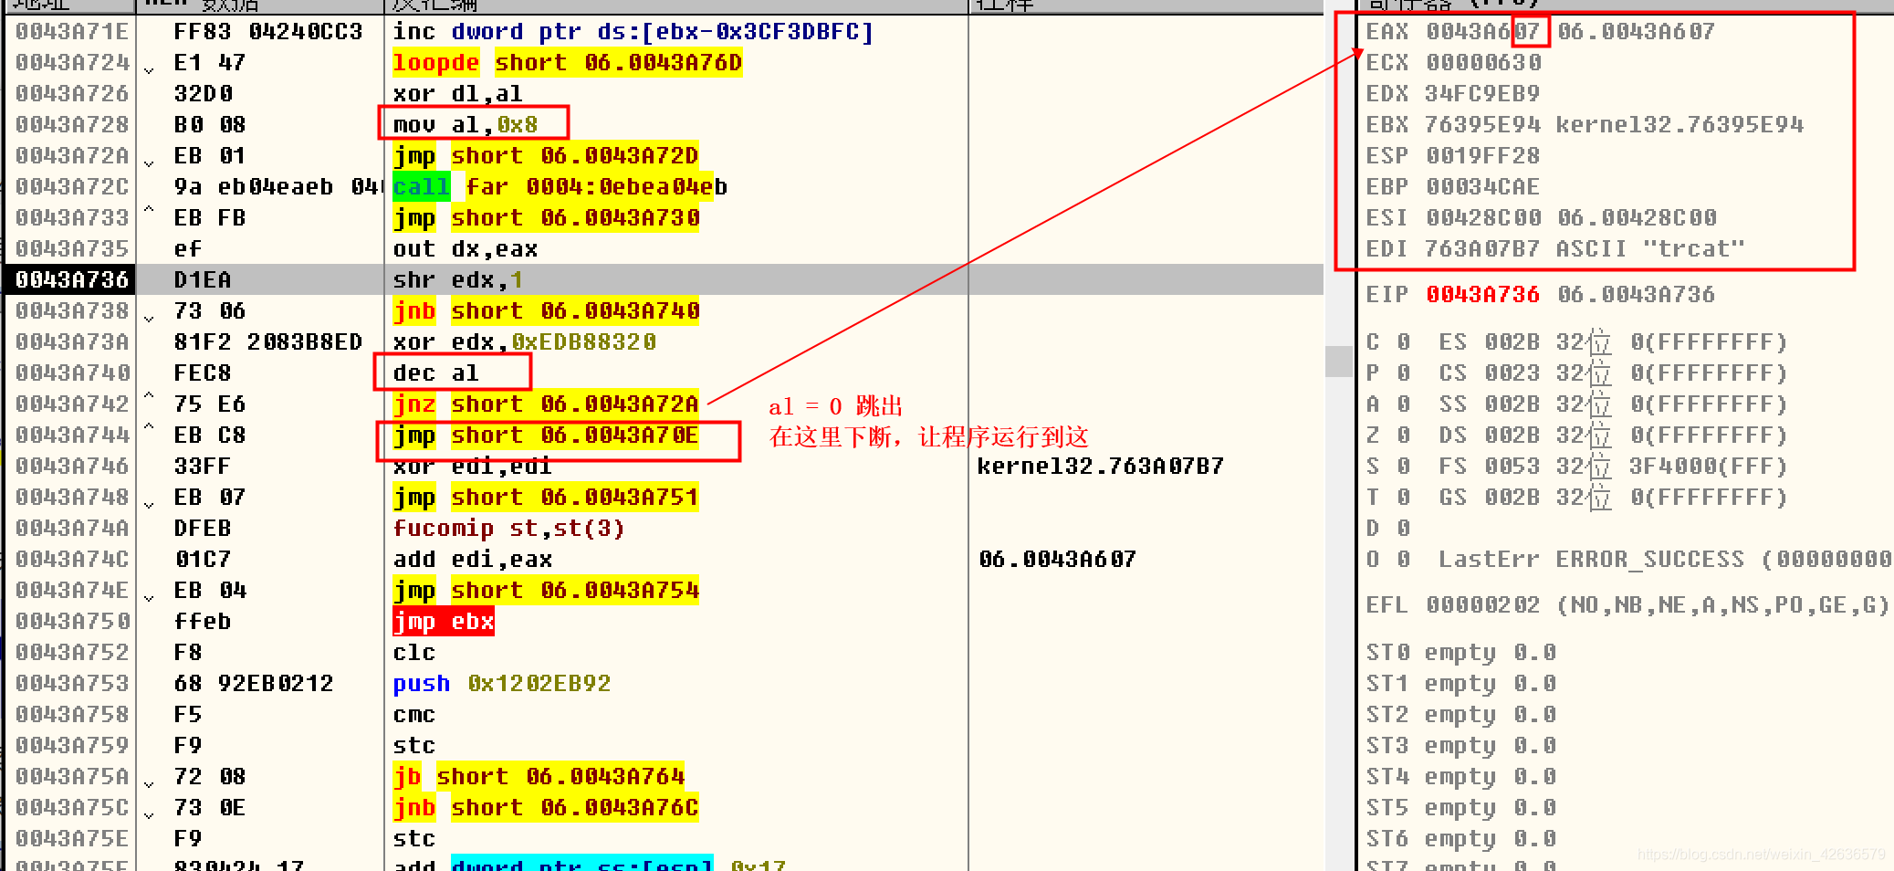Toggle the O flag value
Image resolution: width=1894 pixels, height=871 pixels.
1404,560
